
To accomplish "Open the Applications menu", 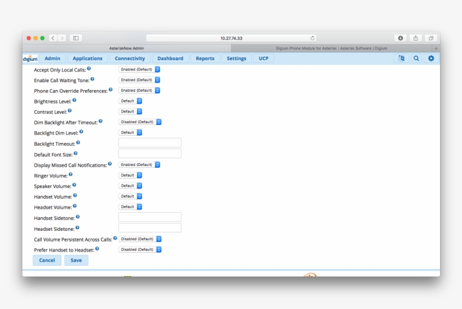I will click(x=87, y=59).
